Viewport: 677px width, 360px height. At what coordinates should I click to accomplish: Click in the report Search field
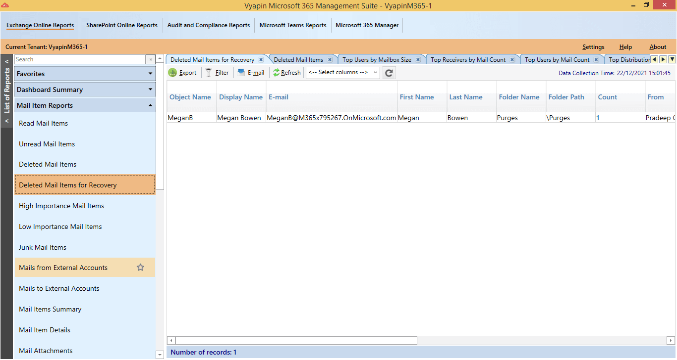(x=80, y=59)
